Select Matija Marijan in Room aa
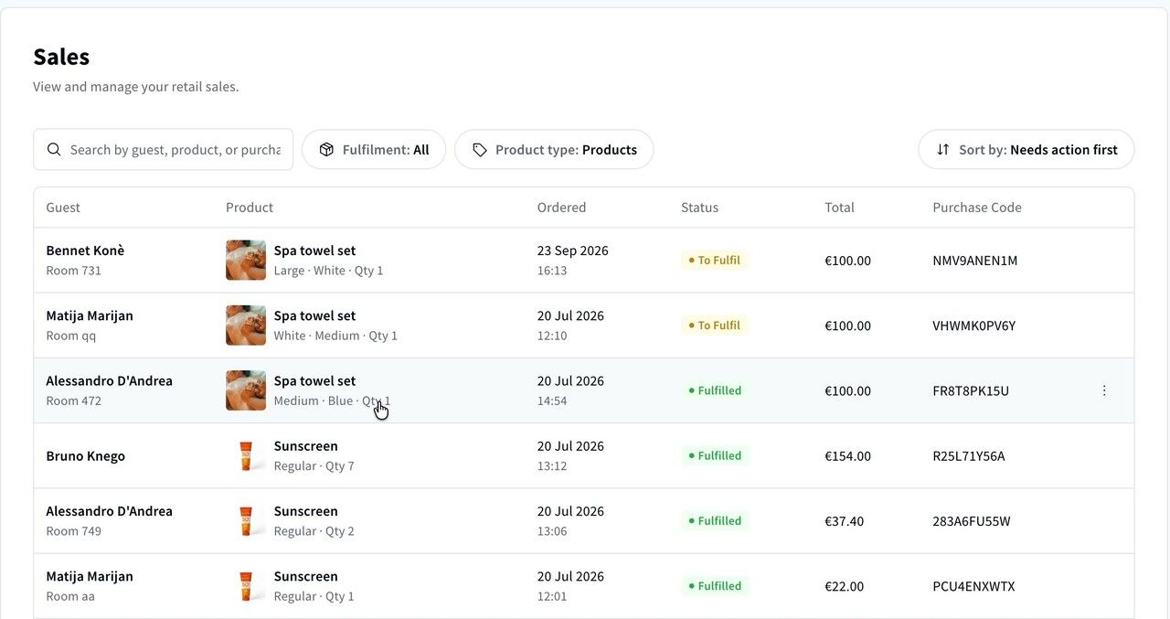Viewport: 1170px width, 619px height. 90,576
